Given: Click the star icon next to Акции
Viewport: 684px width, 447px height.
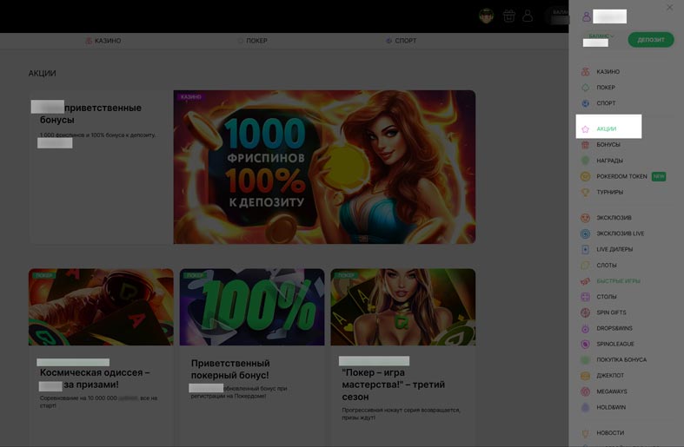Looking at the screenshot, I should point(586,129).
